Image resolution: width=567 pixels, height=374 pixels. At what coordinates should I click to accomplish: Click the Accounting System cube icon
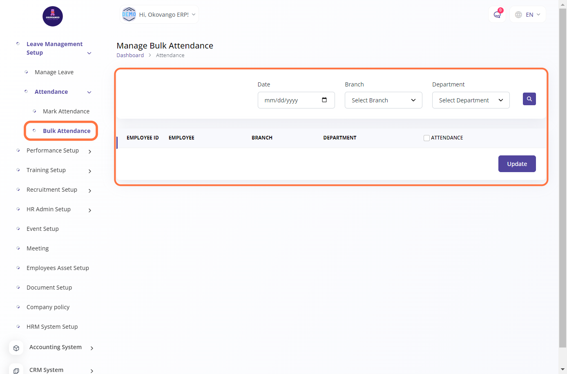16,348
